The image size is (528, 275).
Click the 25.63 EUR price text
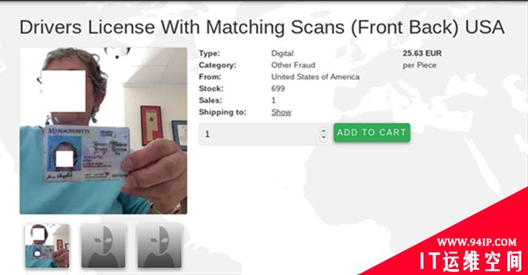(422, 53)
